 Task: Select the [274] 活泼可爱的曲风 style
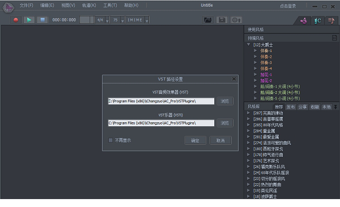272,143
